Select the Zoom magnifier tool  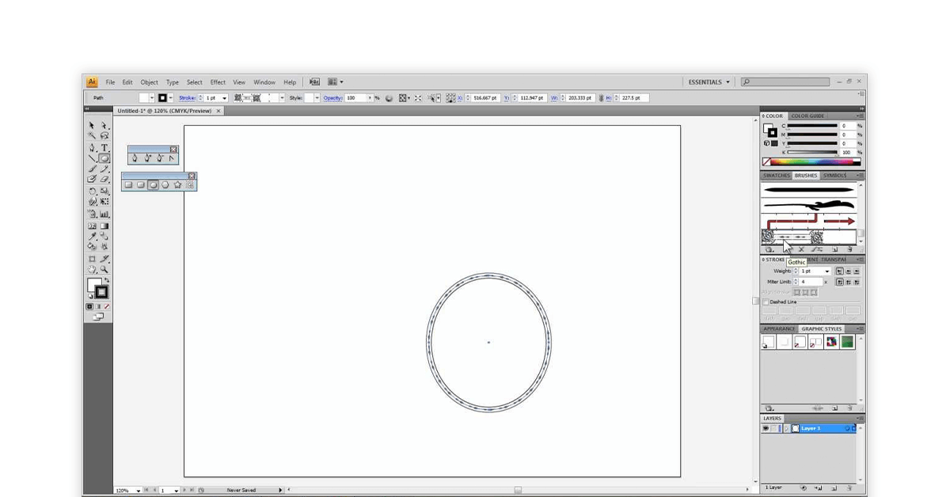tap(104, 269)
